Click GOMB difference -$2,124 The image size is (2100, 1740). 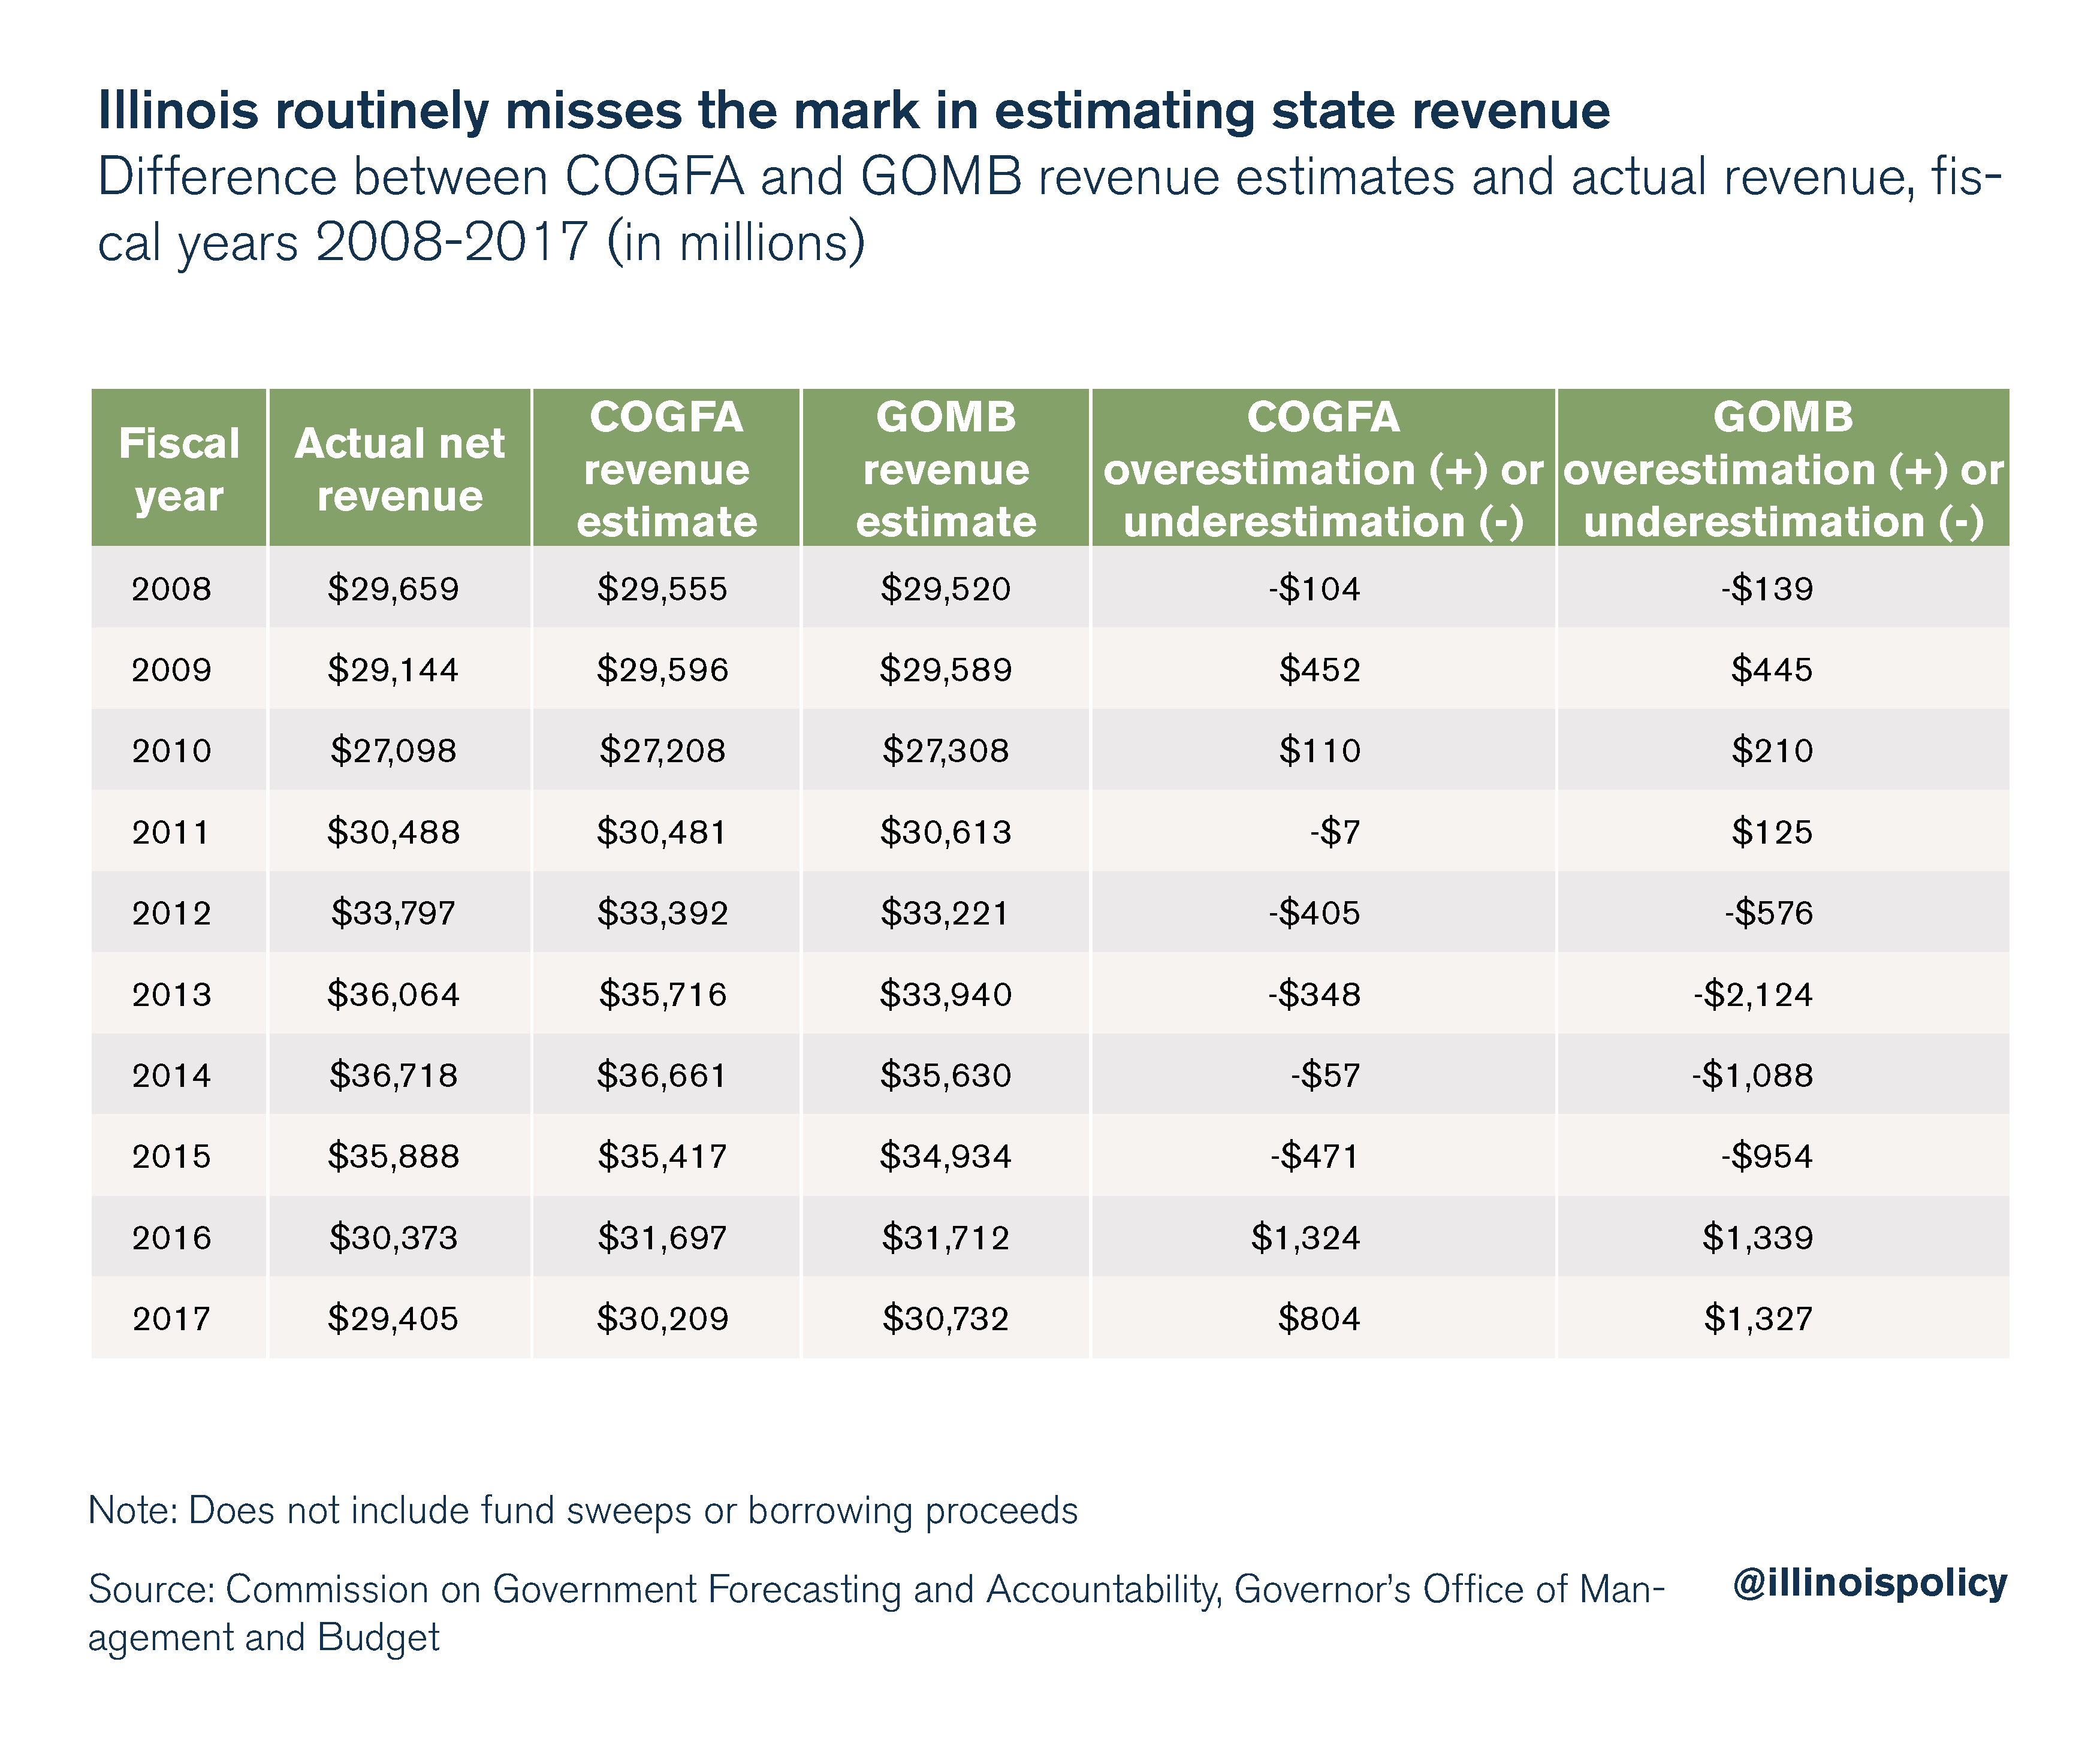1753,994
